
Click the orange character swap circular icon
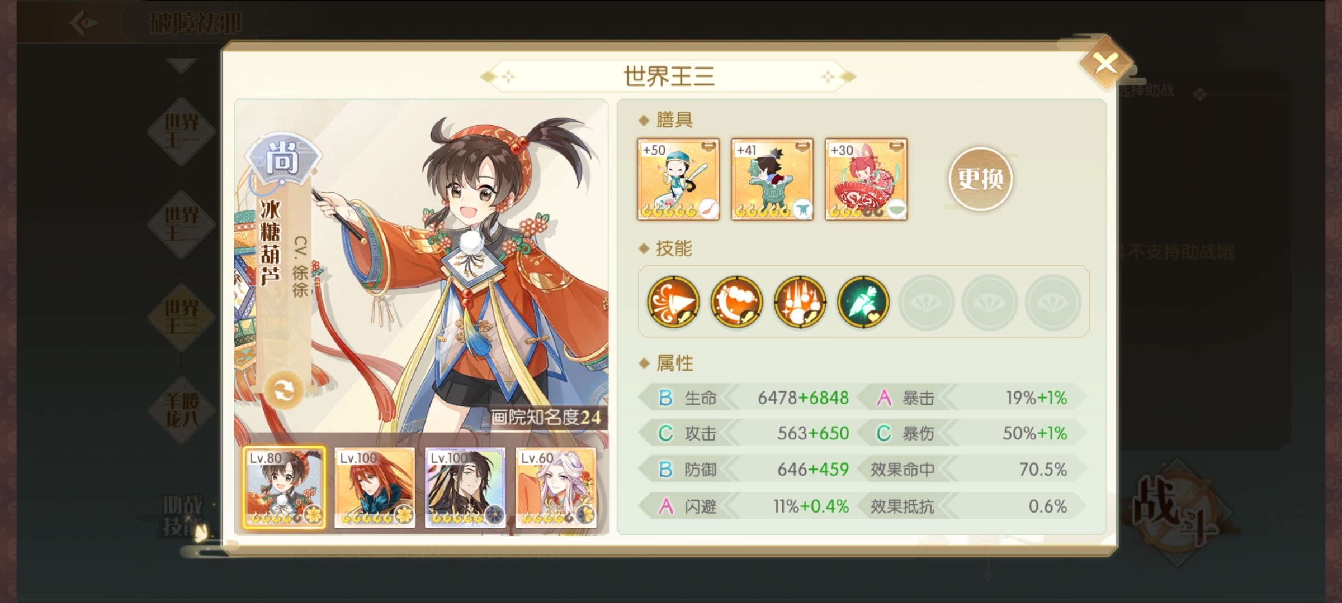pyautogui.click(x=283, y=390)
